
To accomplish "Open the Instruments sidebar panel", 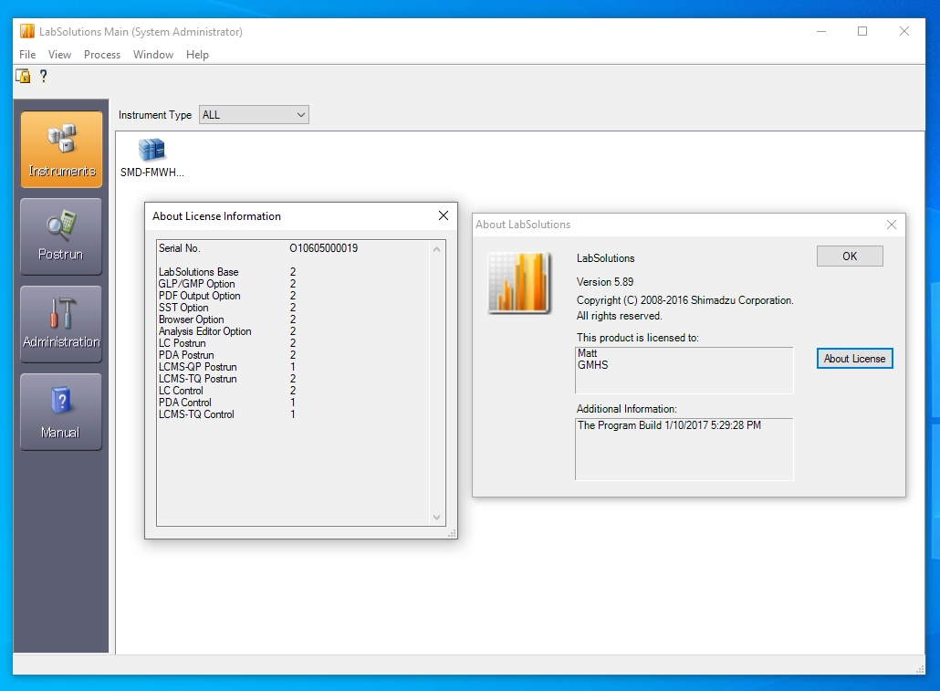I will coord(61,150).
